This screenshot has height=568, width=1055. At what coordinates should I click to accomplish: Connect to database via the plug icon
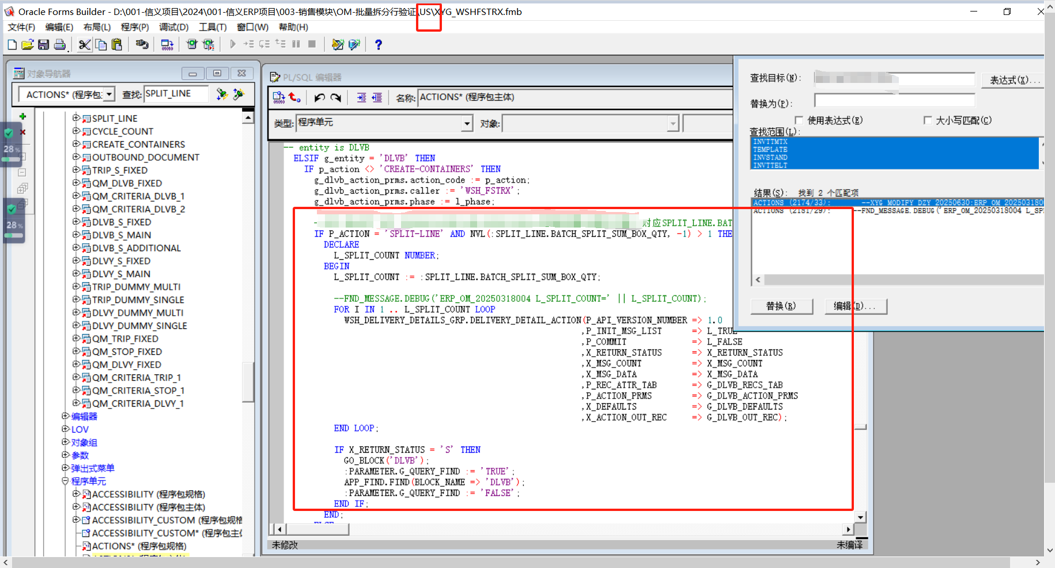[x=142, y=44]
